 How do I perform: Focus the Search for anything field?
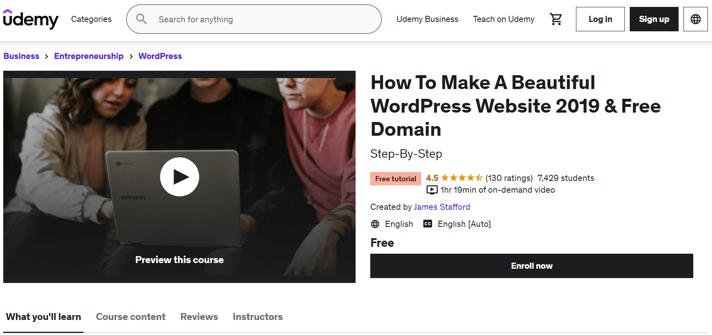click(254, 19)
